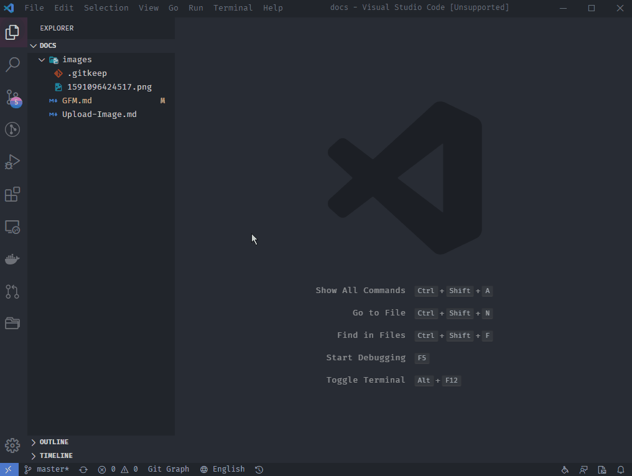Open Source Control view with 5 changes
The height and width of the screenshot is (476, 632).
pos(13,98)
